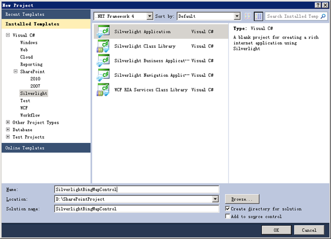Select the Installed Templates section
This screenshot has width=331, height=239.
click(46, 24)
